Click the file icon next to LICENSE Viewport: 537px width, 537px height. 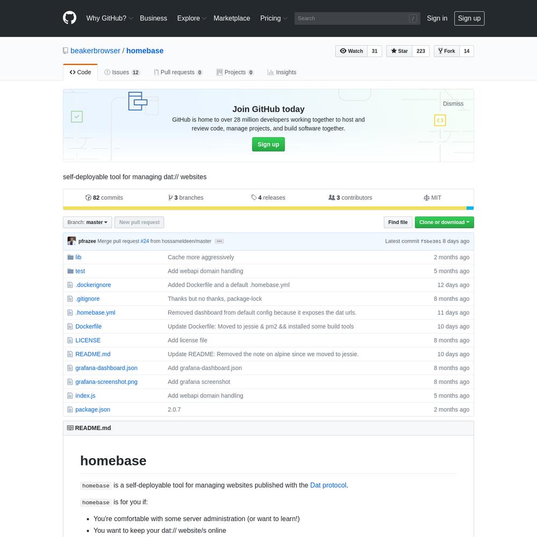coord(70,340)
